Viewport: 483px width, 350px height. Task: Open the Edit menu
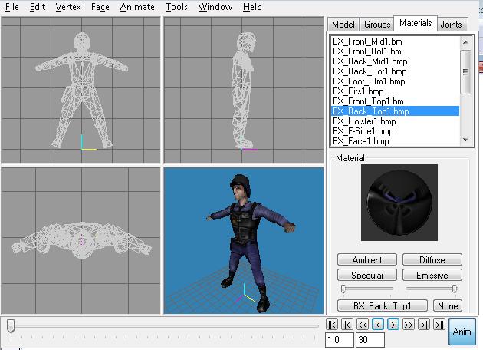click(x=38, y=7)
